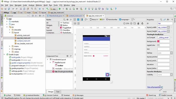Select the CheckBox palette item
The image size is (176, 99).
(x=65, y=30)
